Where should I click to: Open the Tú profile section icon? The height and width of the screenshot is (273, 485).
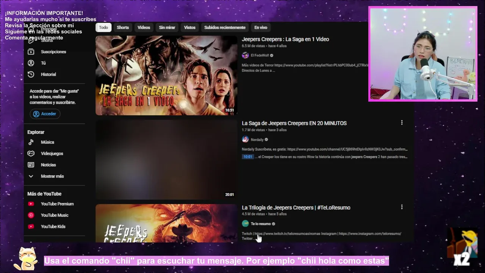pos(31,63)
